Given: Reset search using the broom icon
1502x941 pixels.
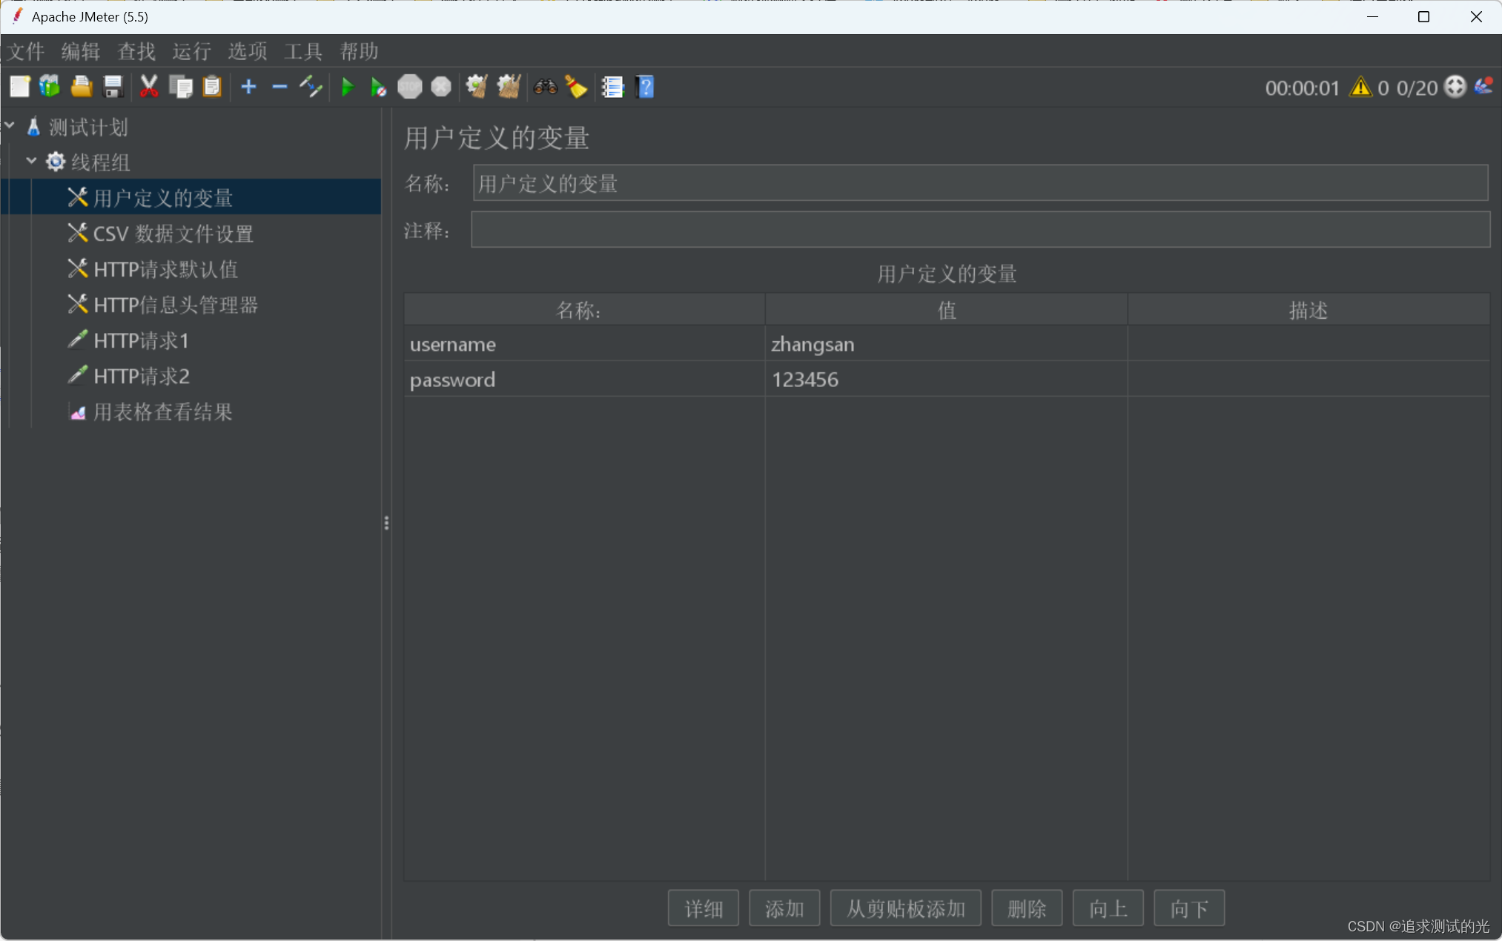Looking at the screenshot, I should (576, 87).
